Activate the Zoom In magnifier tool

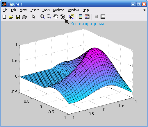click(x=42, y=17)
